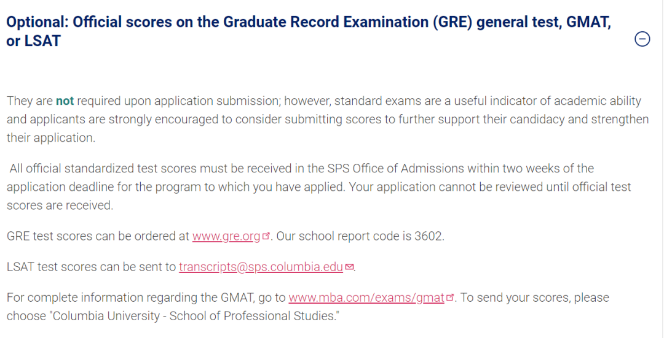Image resolution: width=664 pixels, height=338 pixels.
Task: Visit the www.mba.com/exams/gmat link
Action: tap(366, 298)
